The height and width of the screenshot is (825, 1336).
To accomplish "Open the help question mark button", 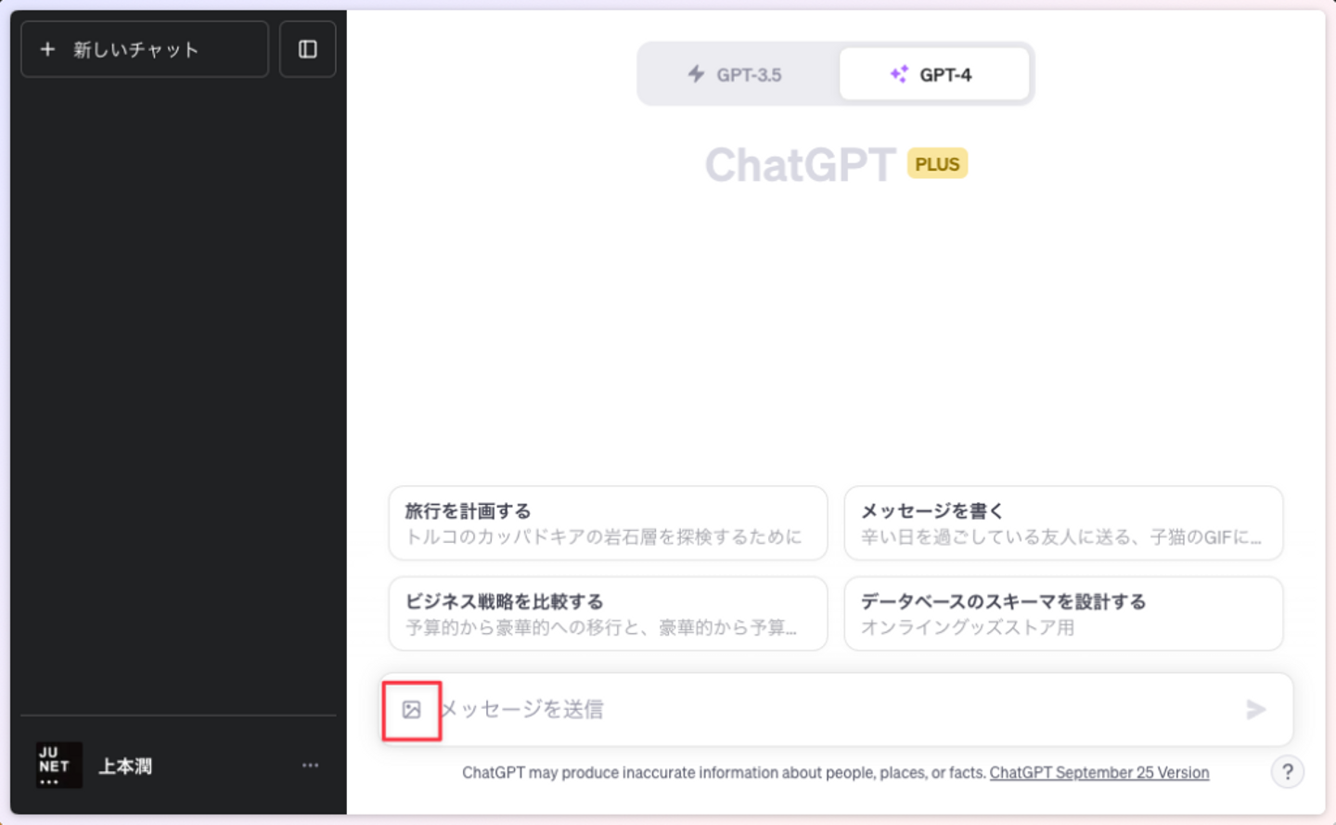I will [x=1288, y=772].
